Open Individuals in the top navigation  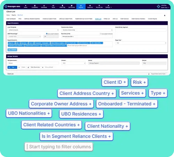[x=44, y=7]
